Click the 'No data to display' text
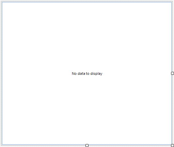This screenshot has height=147, width=174. 87,73
